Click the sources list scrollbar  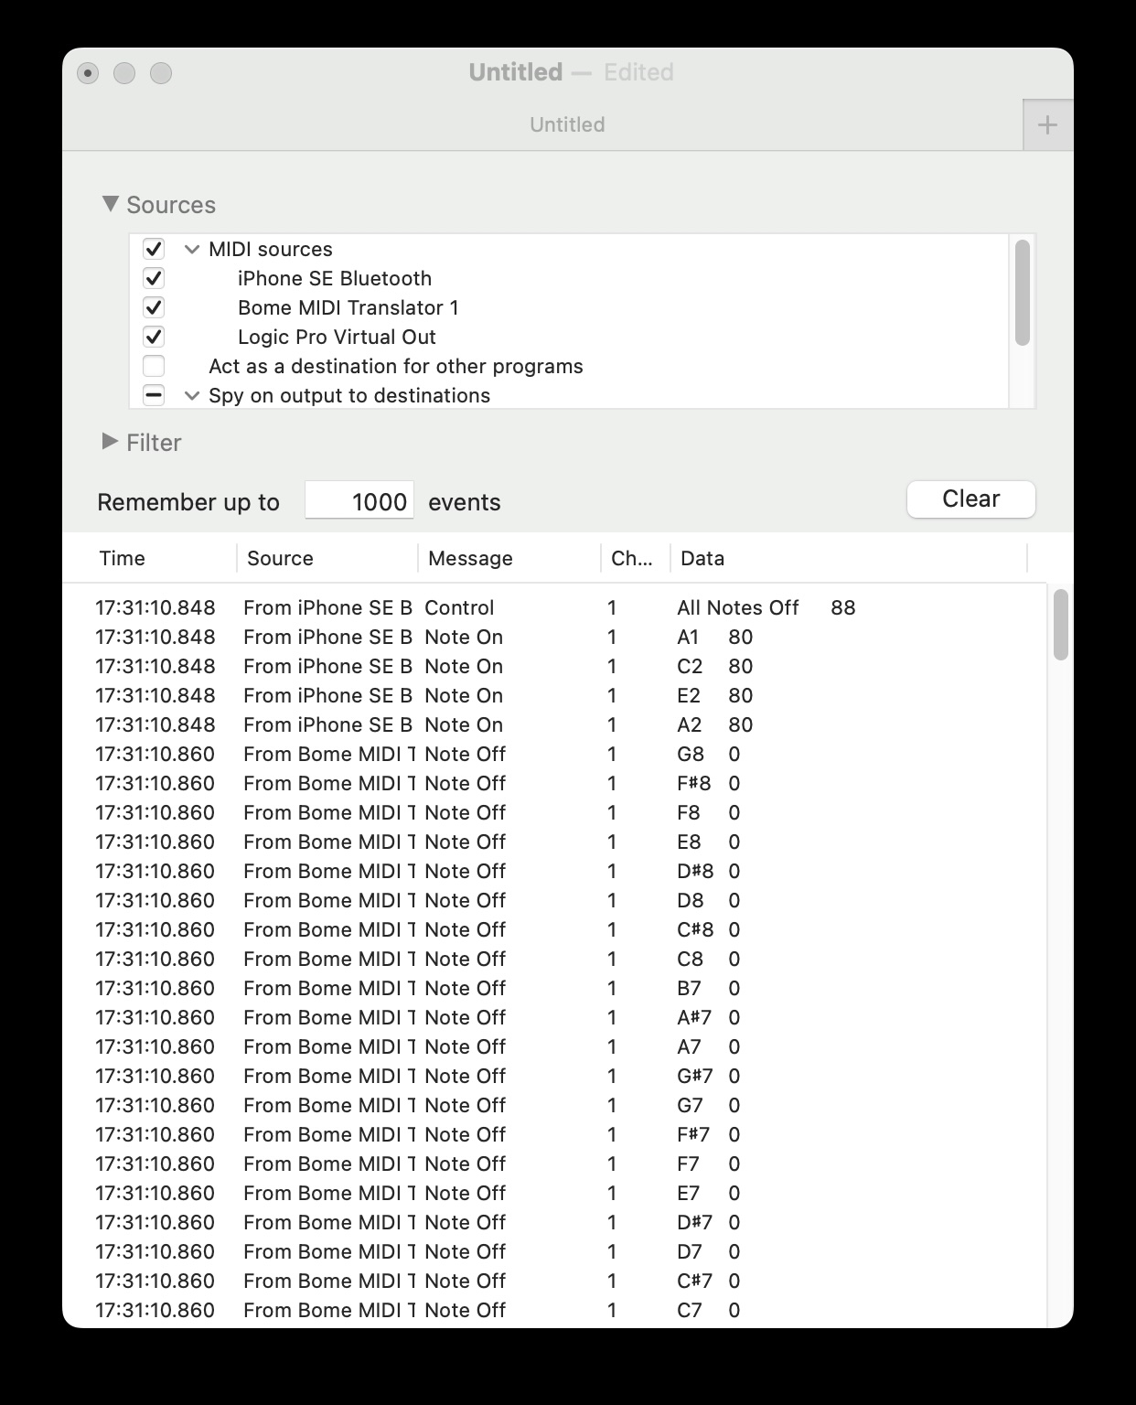point(1022,293)
